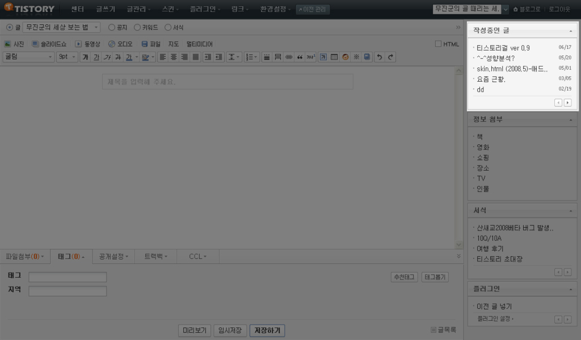The width and height of the screenshot is (581, 340).
Task: Select the 글 post type radio button
Action: pyautogui.click(x=10, y=27)
